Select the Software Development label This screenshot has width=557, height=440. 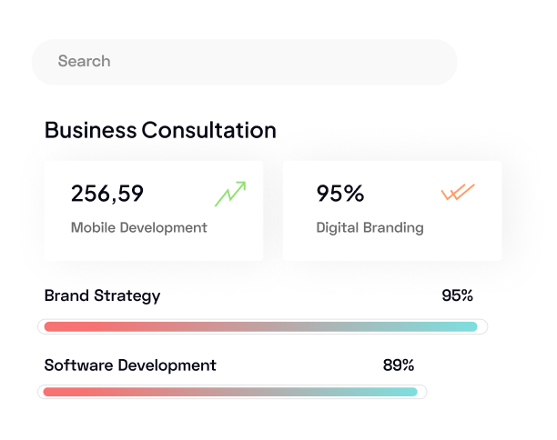coord(130,365)
